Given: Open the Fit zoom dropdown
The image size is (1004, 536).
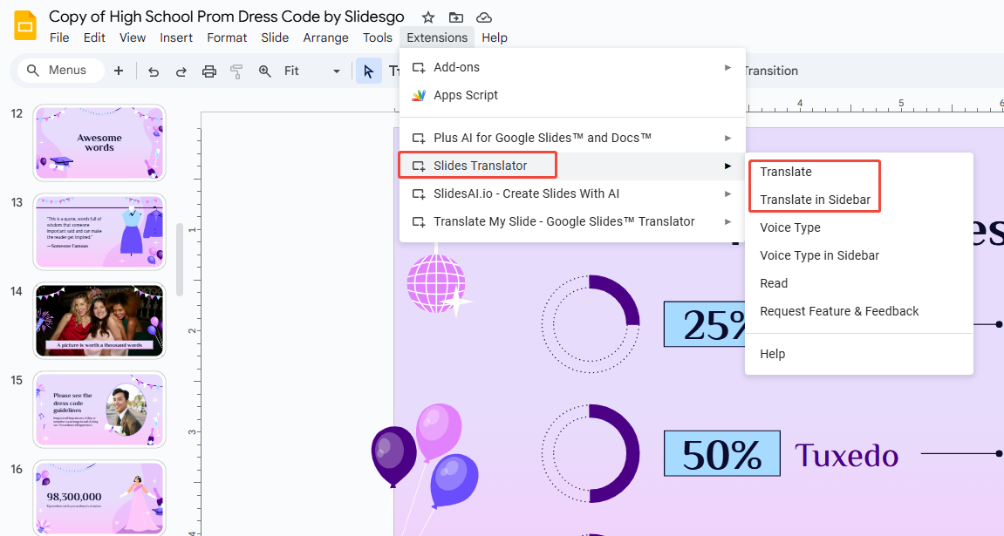Looking at the screenshot, I should (336, 71).
